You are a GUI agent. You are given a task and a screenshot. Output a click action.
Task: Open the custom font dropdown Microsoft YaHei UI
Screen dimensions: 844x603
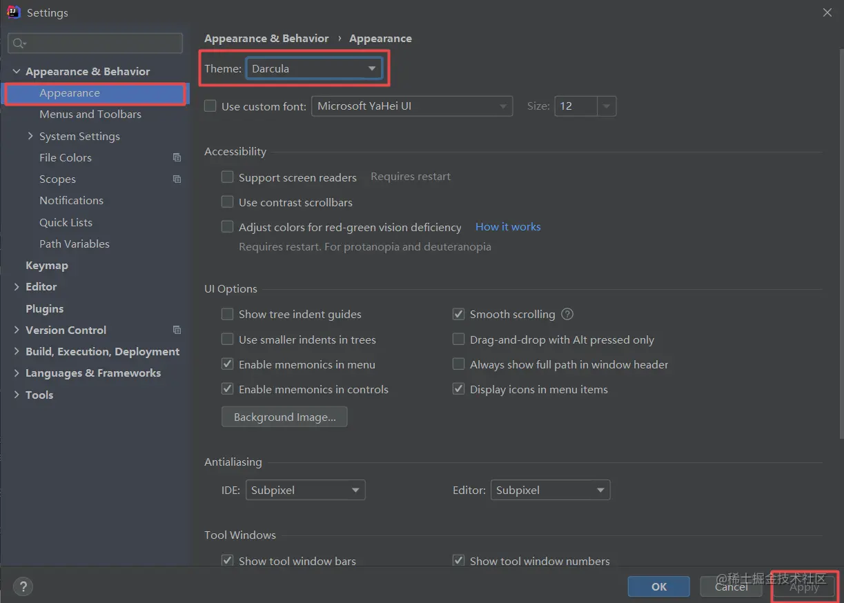point(412,106)
